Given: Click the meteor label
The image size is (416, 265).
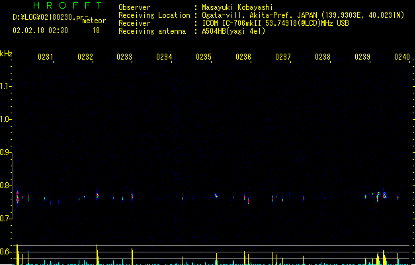Looking at the screenshot, I should click(94, 21).
